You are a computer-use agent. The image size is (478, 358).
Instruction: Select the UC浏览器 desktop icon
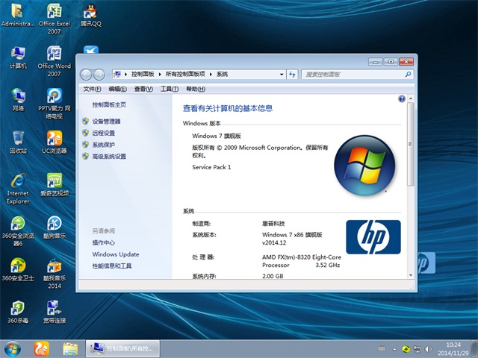pos(54,141)
